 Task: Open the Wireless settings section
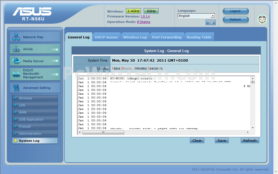[35, 98]
